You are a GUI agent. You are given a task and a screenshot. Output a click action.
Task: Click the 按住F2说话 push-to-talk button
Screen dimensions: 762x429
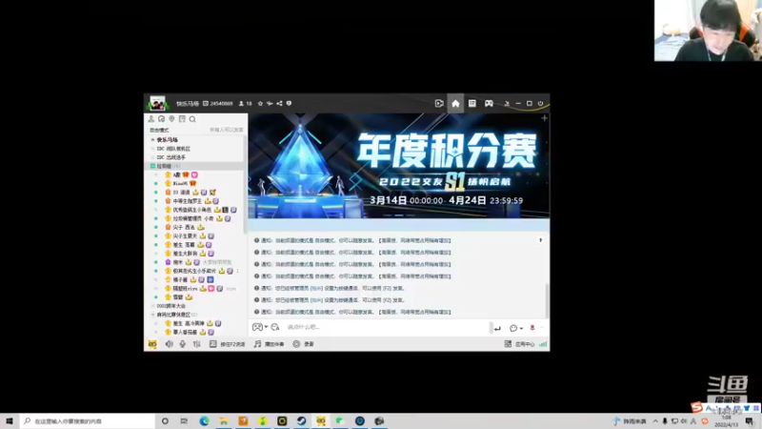[228, 344]
